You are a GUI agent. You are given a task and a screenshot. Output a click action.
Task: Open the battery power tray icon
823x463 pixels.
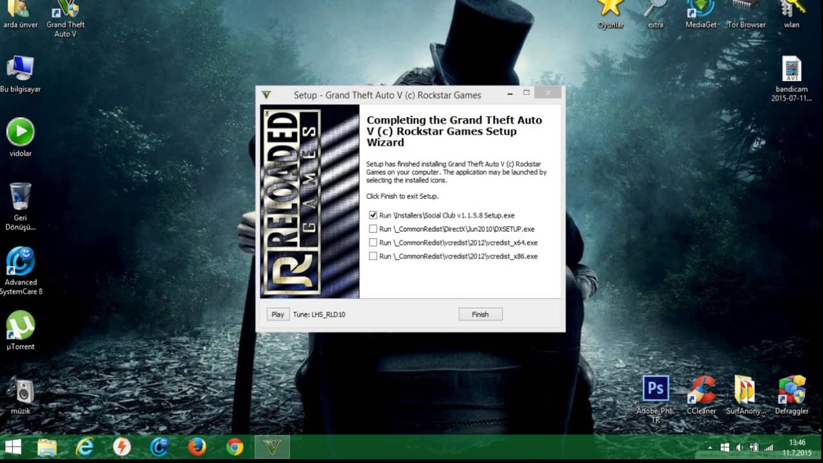coord(754,447)
